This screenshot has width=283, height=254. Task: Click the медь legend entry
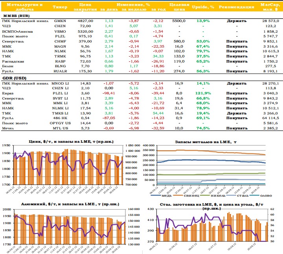[161, 195]
